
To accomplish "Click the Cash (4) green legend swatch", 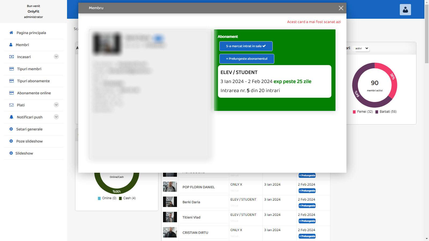I will (120, 198).
